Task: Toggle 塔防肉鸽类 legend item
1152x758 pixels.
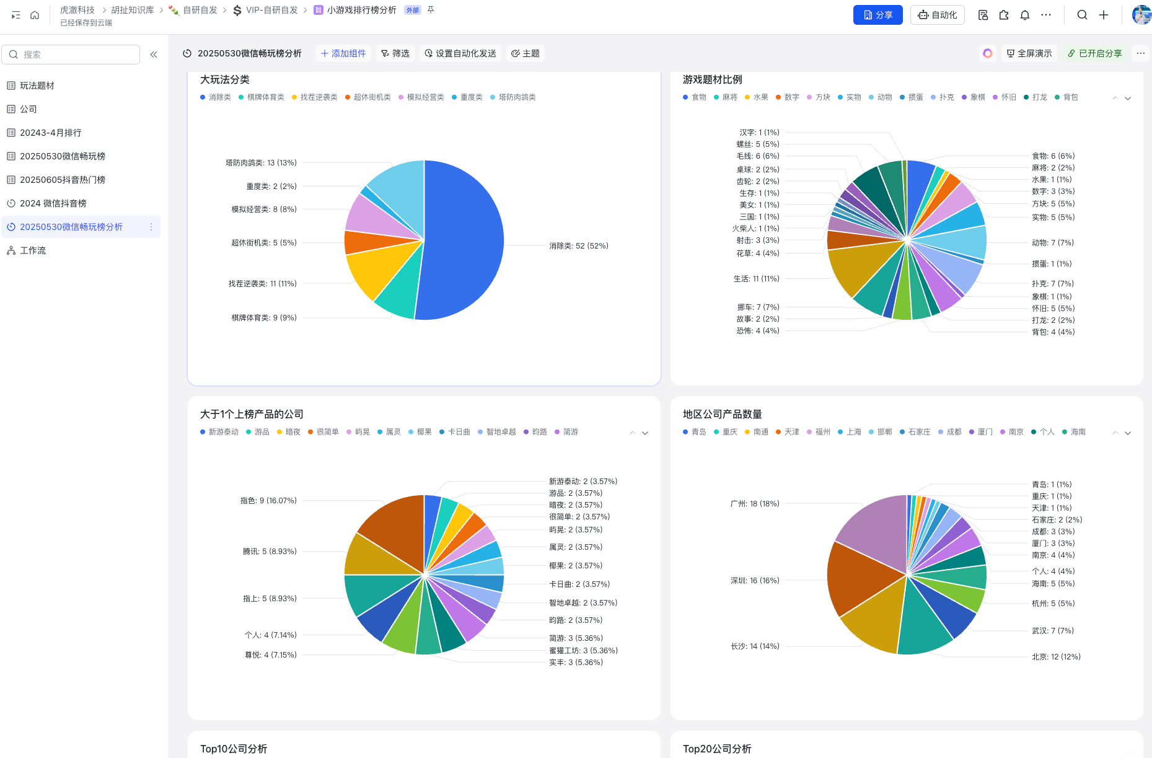Action: click(513, 97)
